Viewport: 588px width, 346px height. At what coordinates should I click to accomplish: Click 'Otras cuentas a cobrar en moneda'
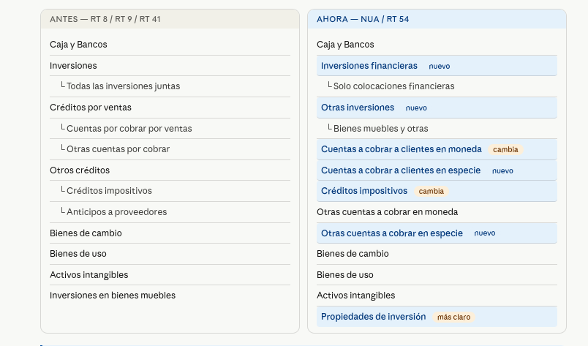[x=387, y=212]
